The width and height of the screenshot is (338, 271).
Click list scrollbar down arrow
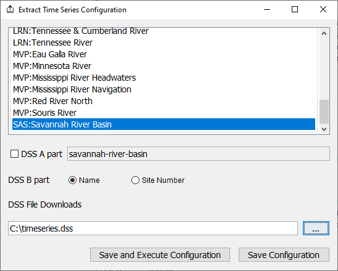pos(324,129)
